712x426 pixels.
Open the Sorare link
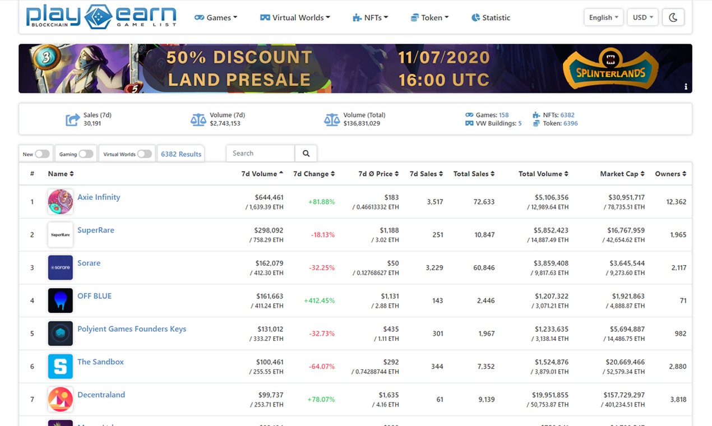pyautogui.click(x=89, y=263)
